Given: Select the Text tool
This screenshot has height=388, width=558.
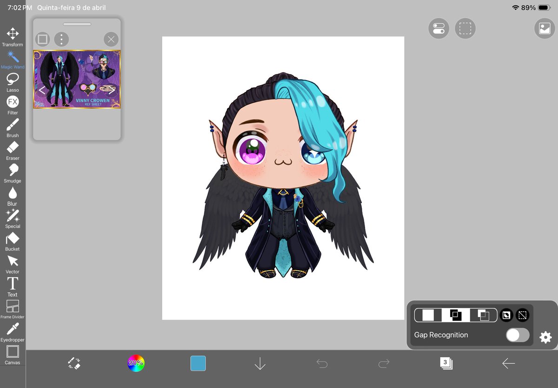Looking at the screenshot, I should point(13,287).
